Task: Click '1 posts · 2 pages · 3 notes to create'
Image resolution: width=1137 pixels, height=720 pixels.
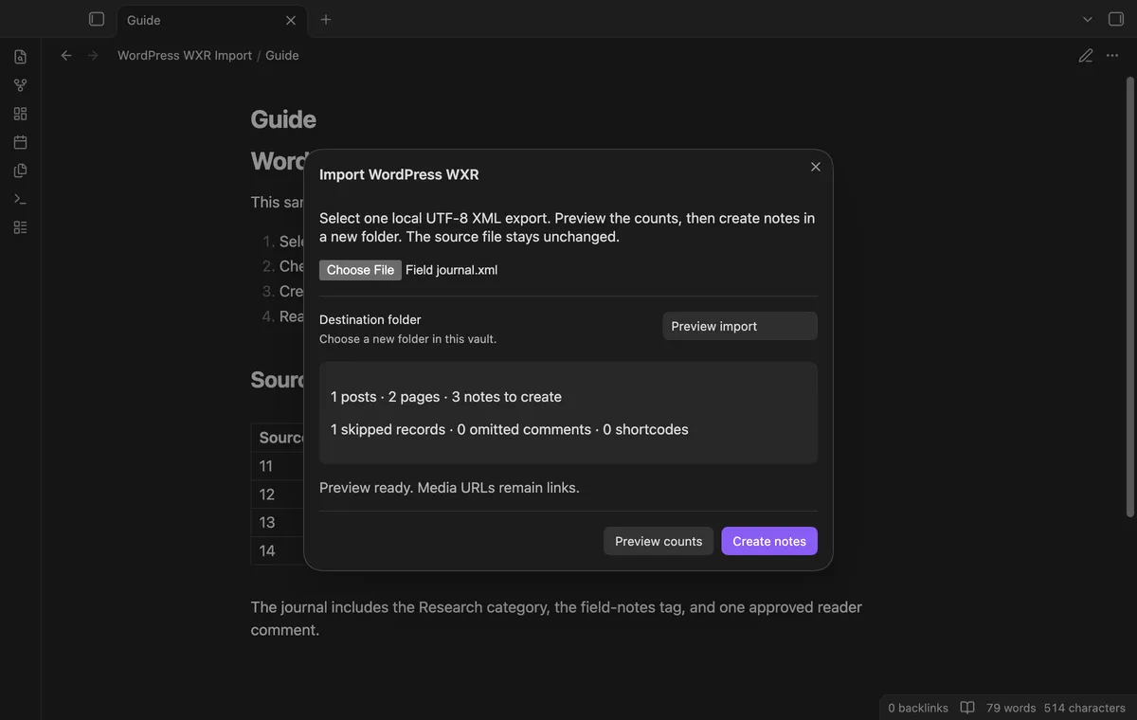Action: [446, 397]
